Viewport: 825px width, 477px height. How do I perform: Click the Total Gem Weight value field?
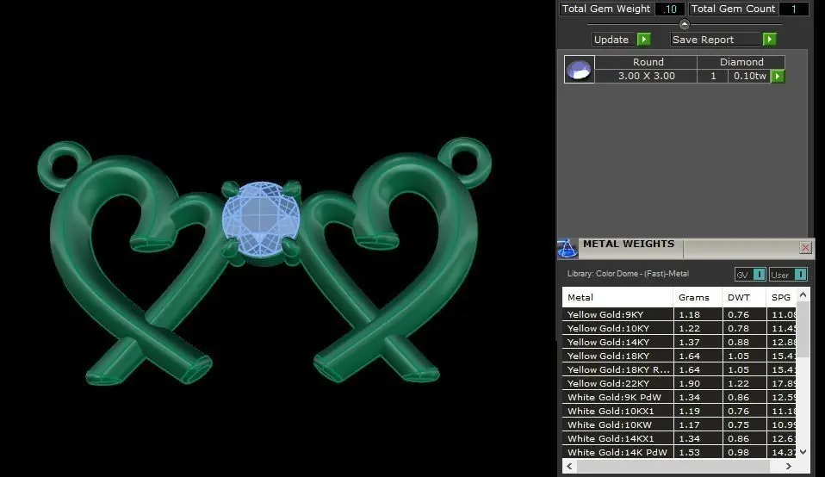coord(670,9)
